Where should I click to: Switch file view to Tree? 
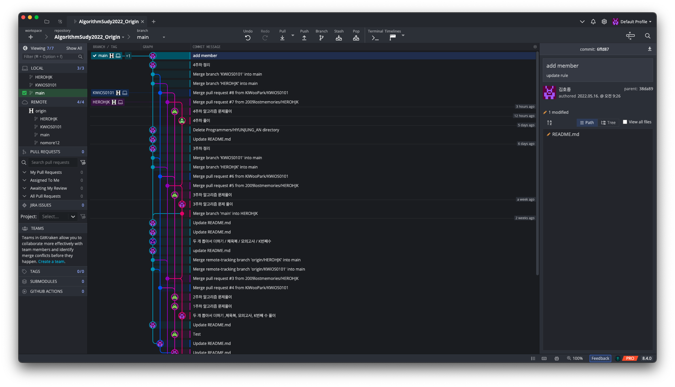coord(608,123)
